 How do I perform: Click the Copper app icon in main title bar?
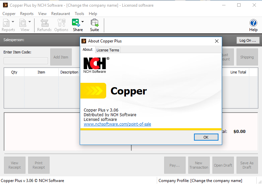(5, 5)
